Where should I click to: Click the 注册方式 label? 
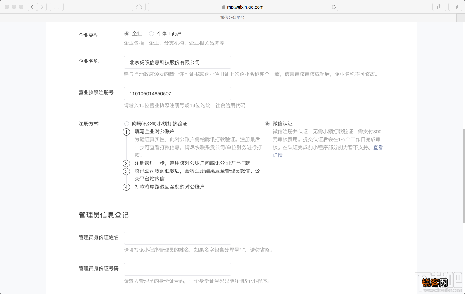click(x=89, y=124)
